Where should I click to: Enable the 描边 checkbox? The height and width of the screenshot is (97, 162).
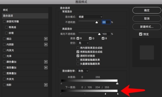pos(4,39)
